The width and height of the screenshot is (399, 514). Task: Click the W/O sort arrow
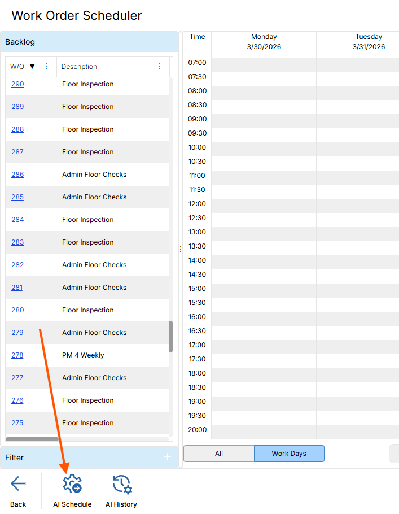pyautogui.click(x=32, y=67)
